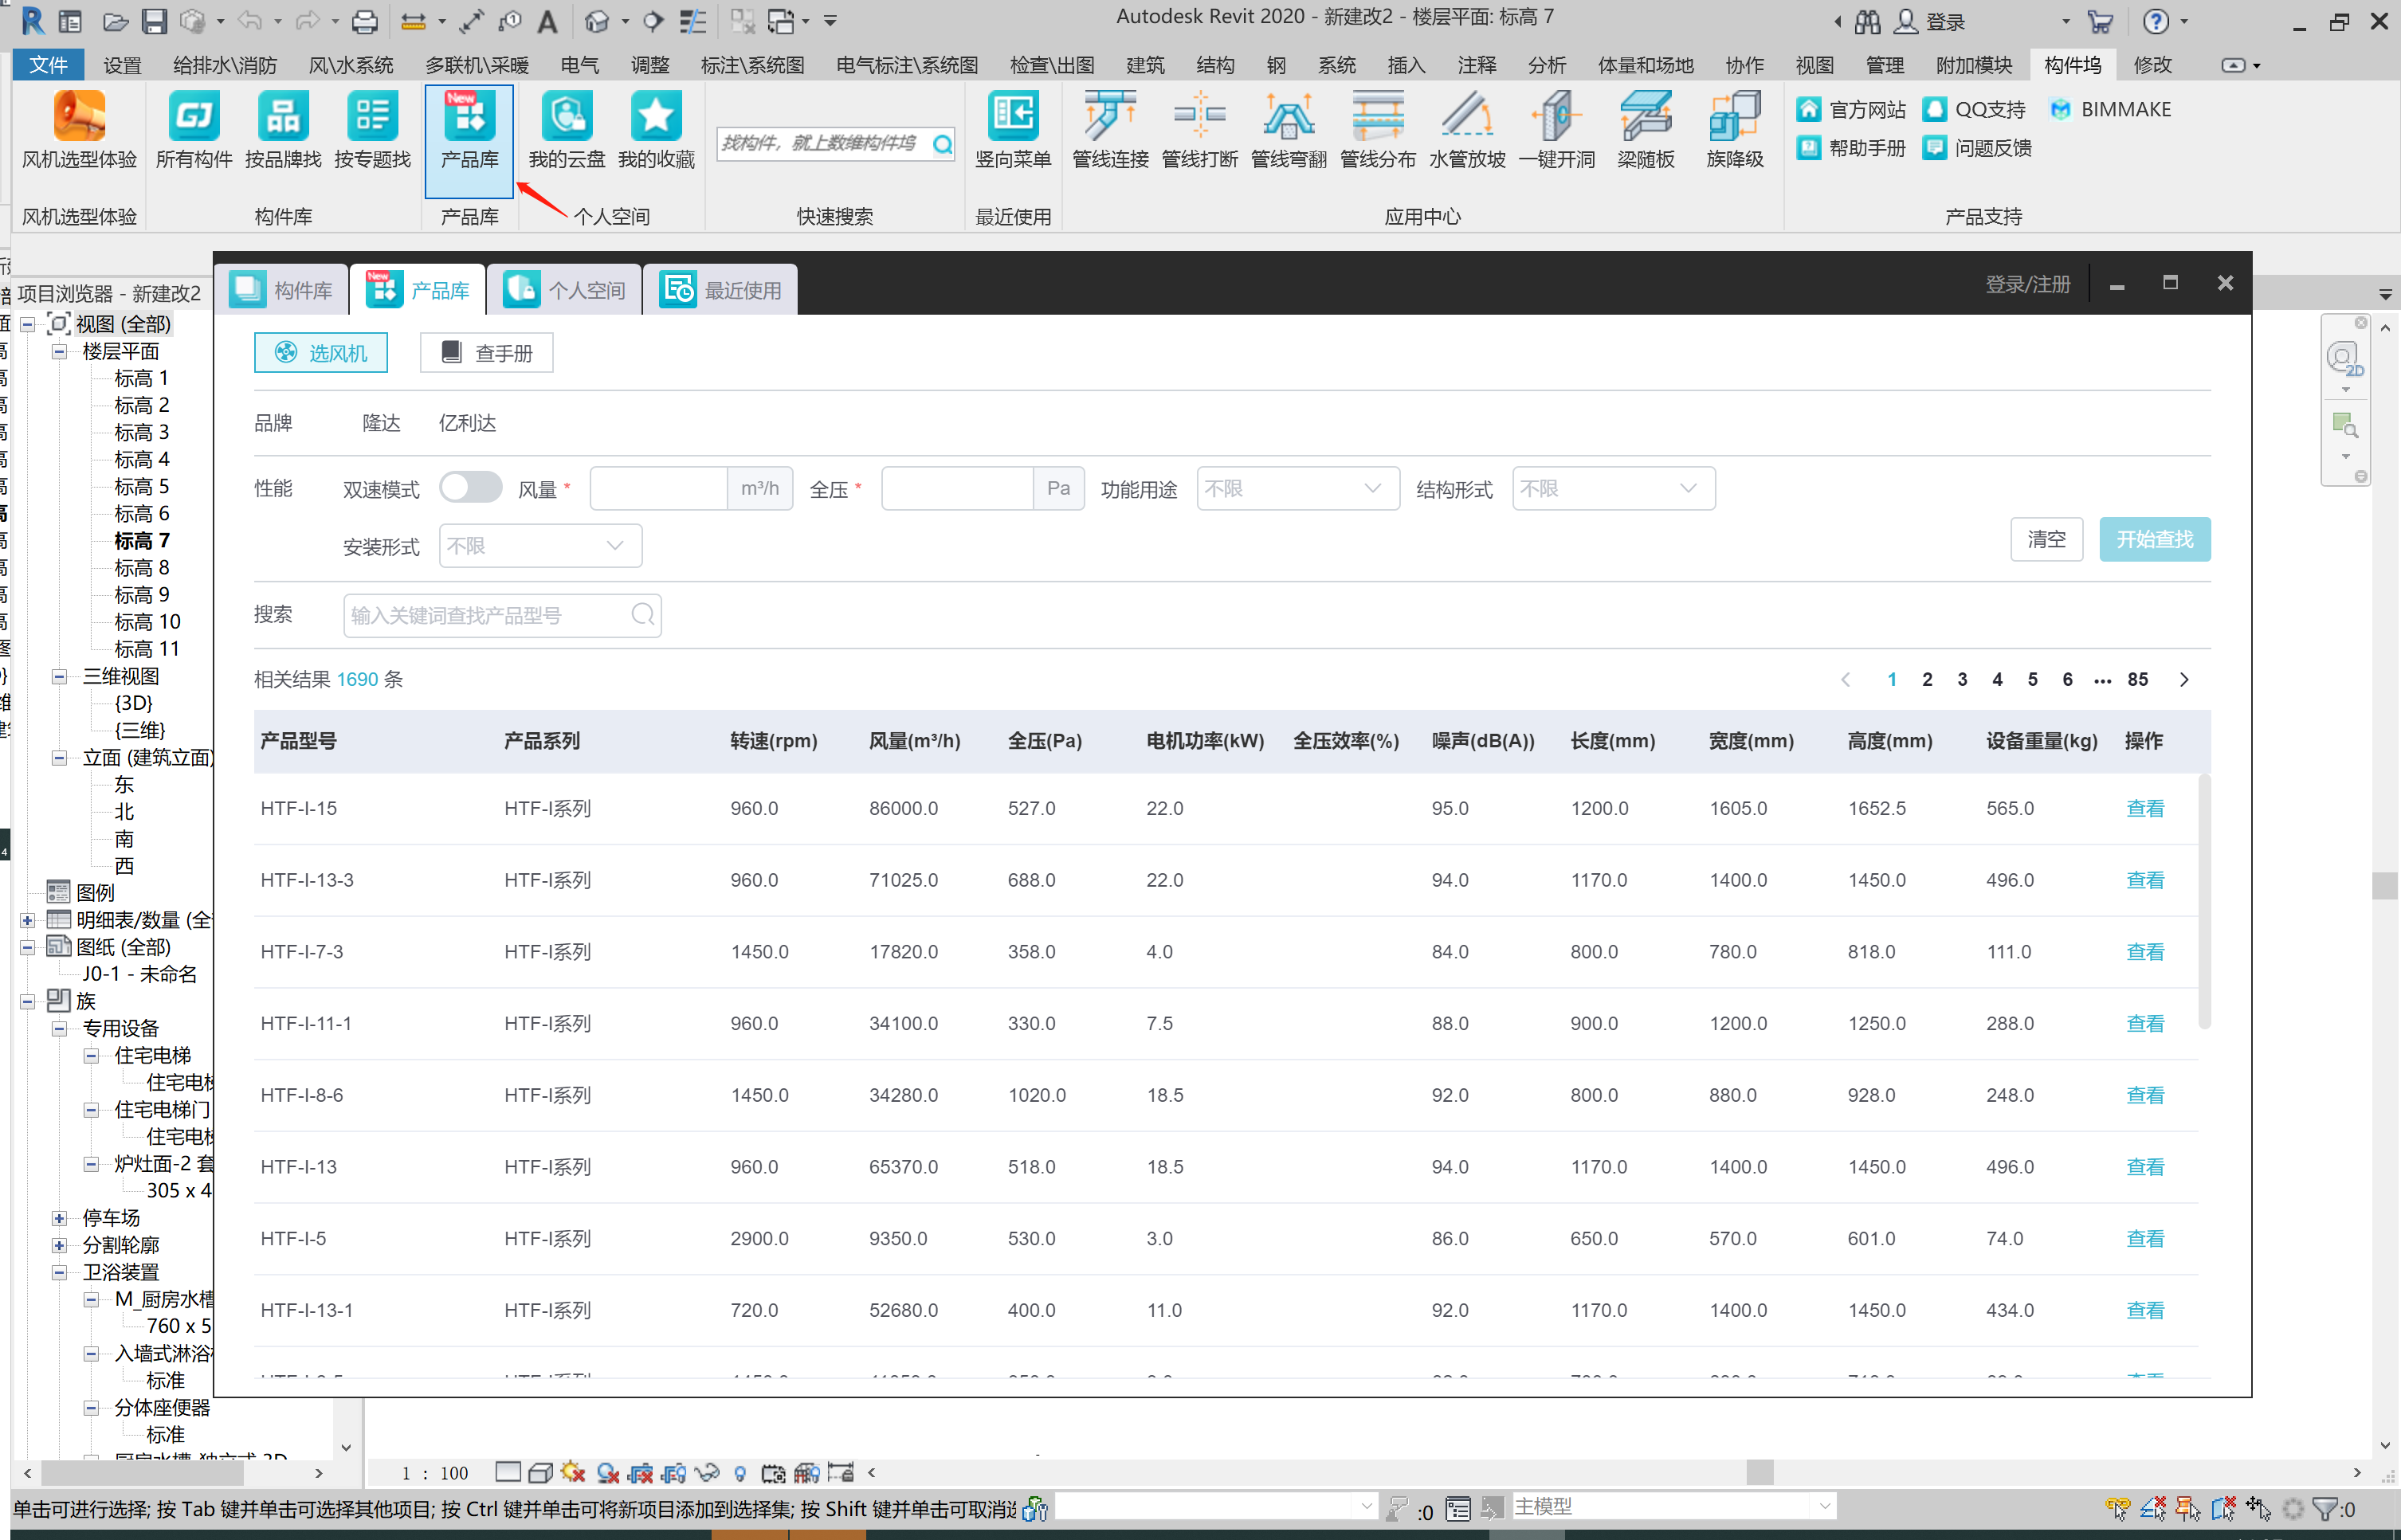Open the 功能用途 dropdown
This screenshot has height=1540, width=2401.
click(1297, 488)
